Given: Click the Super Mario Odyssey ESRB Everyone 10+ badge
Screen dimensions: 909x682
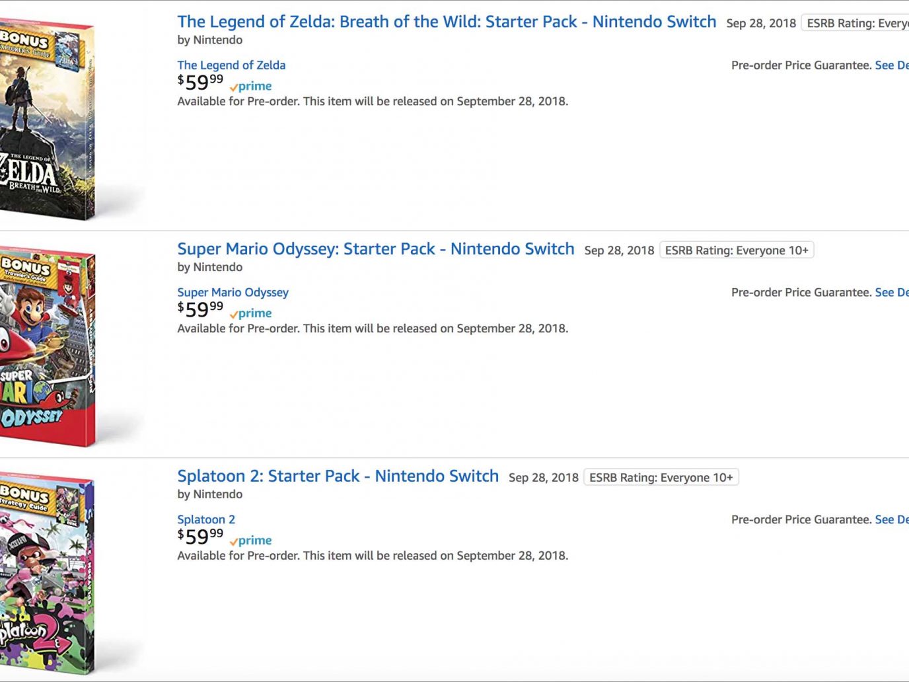Looking at the screenshot, I should coord(737,250).
